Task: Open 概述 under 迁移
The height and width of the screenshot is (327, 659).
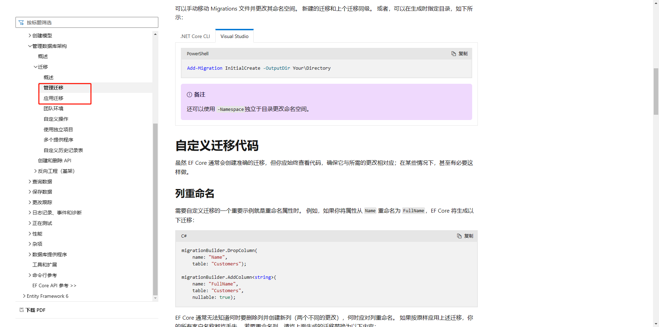Action: pos(49,77)
